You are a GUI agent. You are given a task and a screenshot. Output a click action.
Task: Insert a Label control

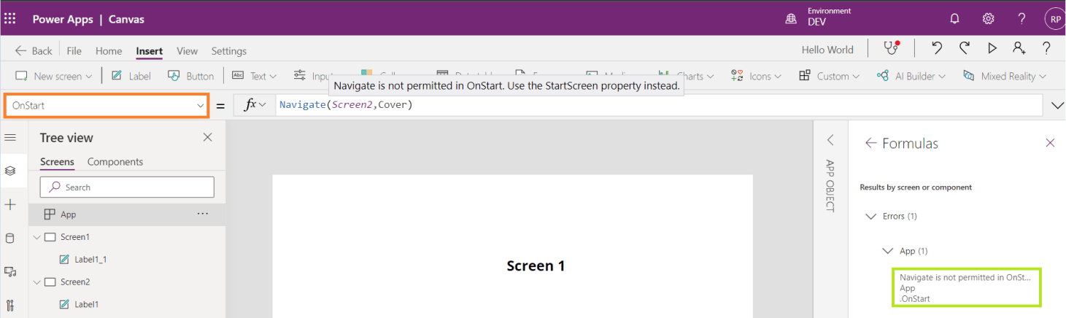click(131, 76)
